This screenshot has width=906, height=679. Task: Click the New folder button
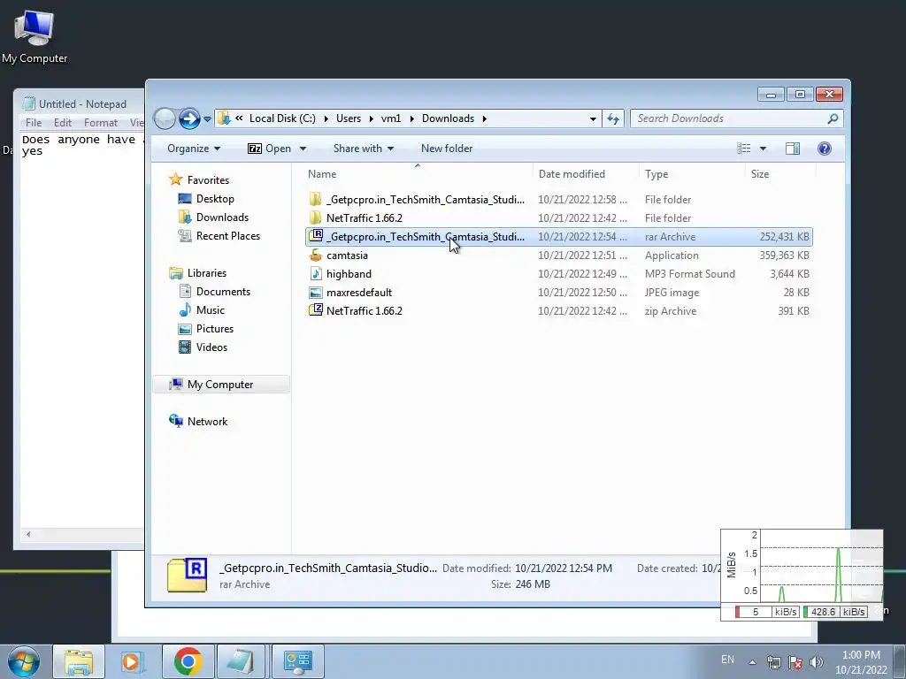447,149
